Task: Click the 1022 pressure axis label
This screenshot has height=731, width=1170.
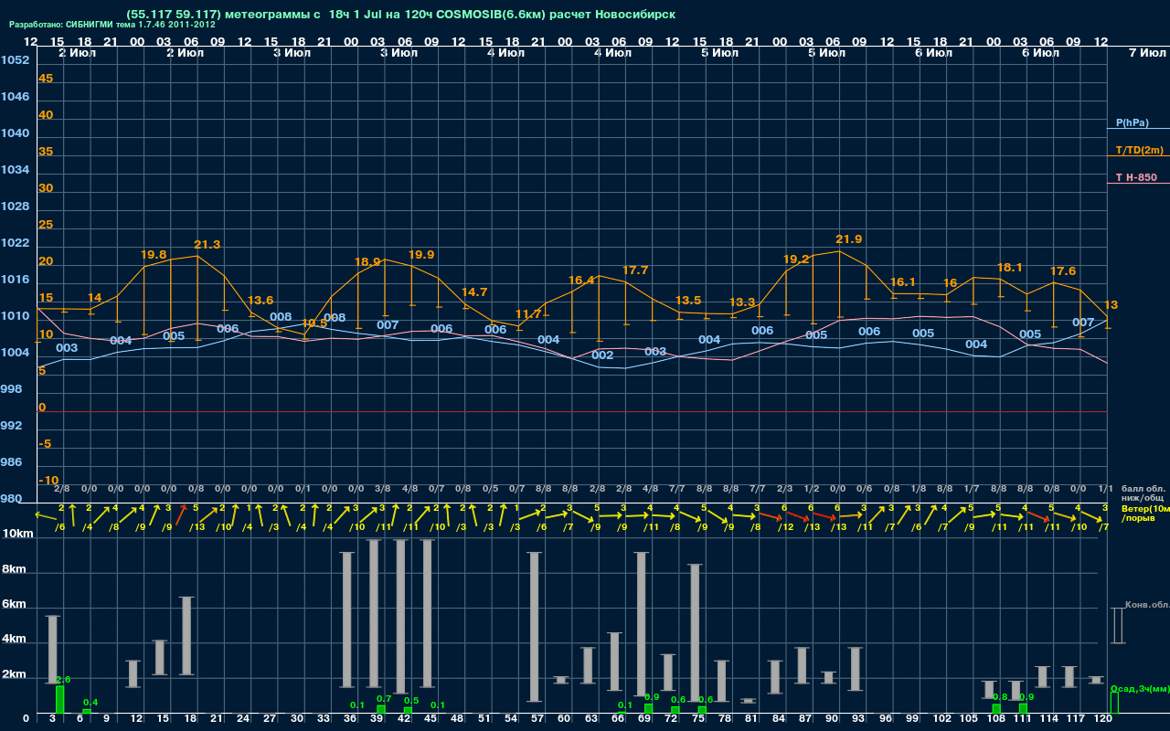Action: [x=15, y=243]
